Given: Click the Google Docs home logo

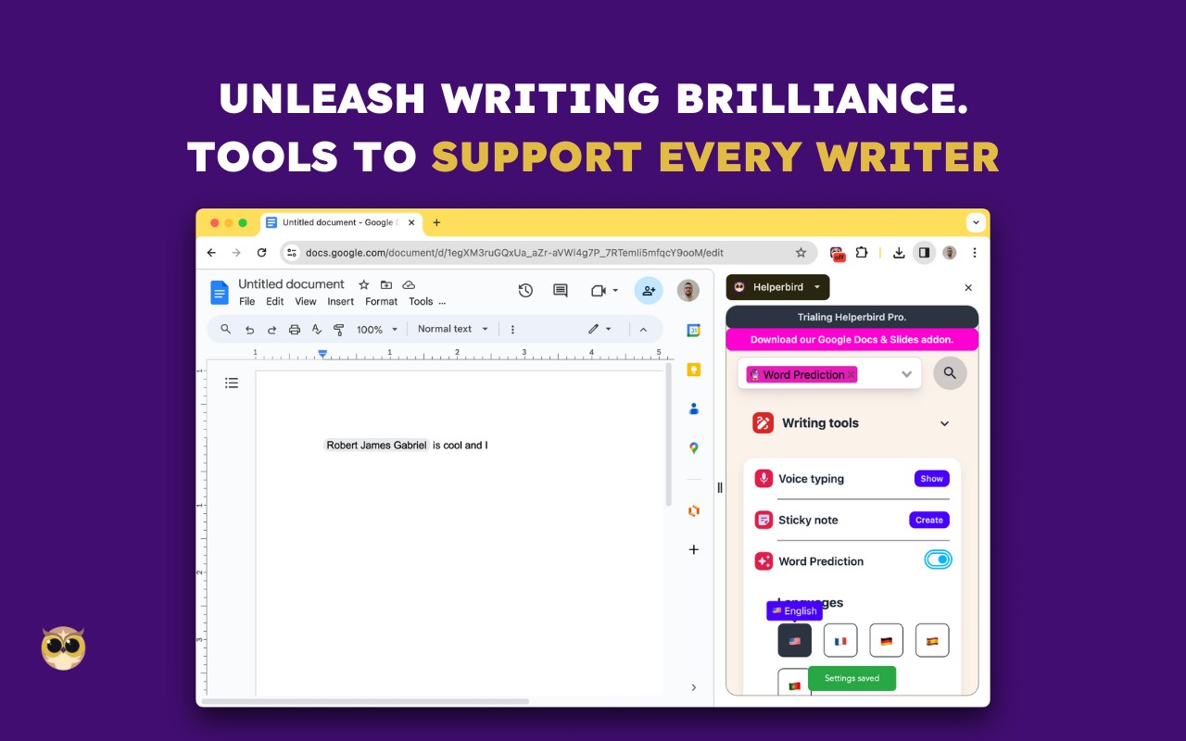Looking at the screenshot, I should tap(220, 293).
